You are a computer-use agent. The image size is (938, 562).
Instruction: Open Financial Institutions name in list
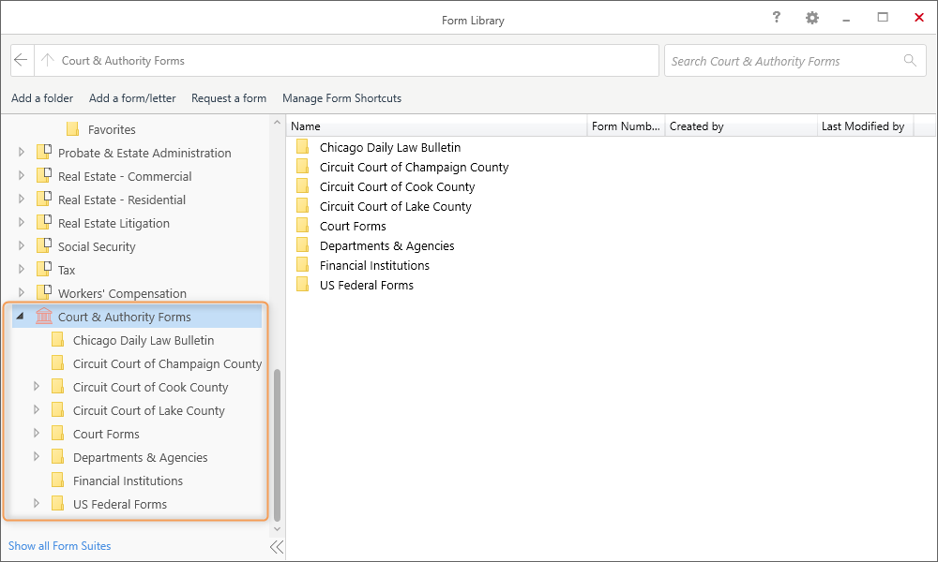pyautogui.click(x=374, y=265)
